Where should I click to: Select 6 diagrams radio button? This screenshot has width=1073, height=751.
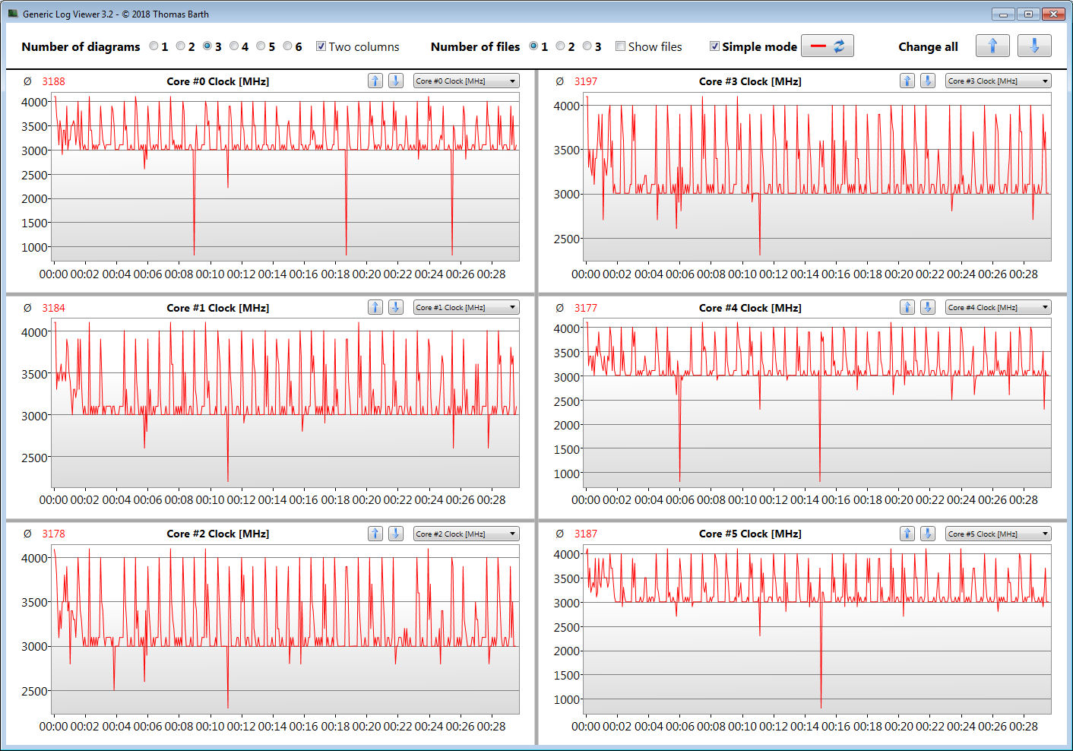point(287,46)
